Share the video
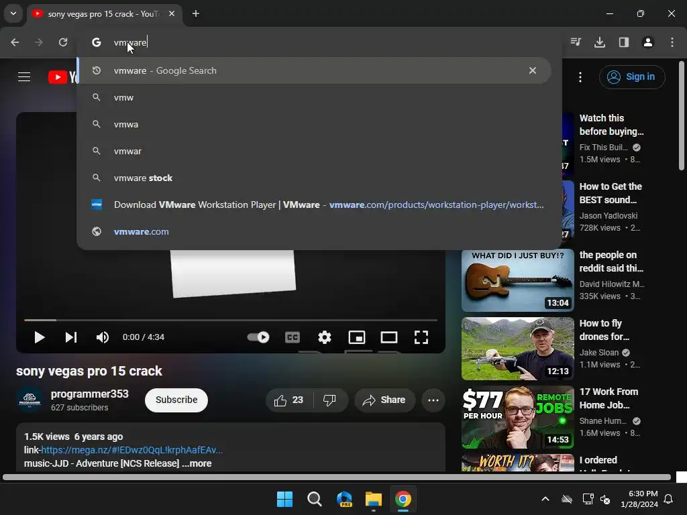Viewport: 687px width, 515px height. [x=384, y=400]
